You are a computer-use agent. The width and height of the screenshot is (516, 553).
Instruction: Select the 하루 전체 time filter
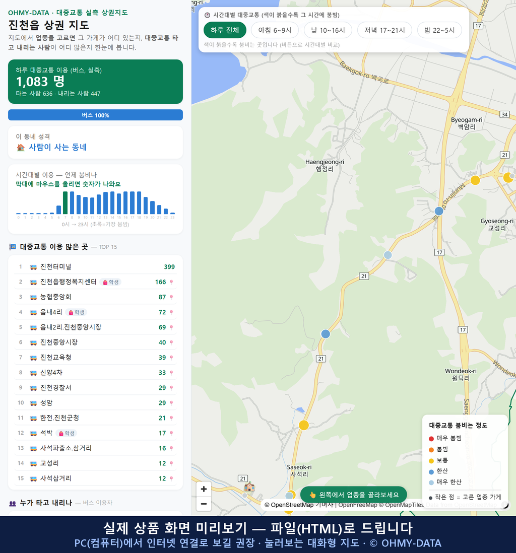tap(225, 30)
